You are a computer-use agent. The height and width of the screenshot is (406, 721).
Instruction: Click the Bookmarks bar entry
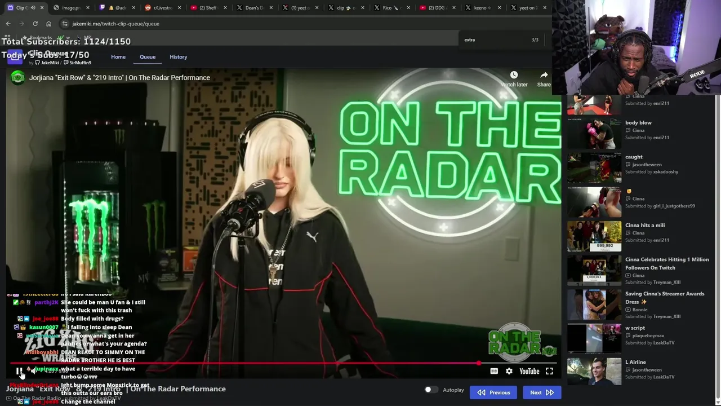[x=37, y=38]
